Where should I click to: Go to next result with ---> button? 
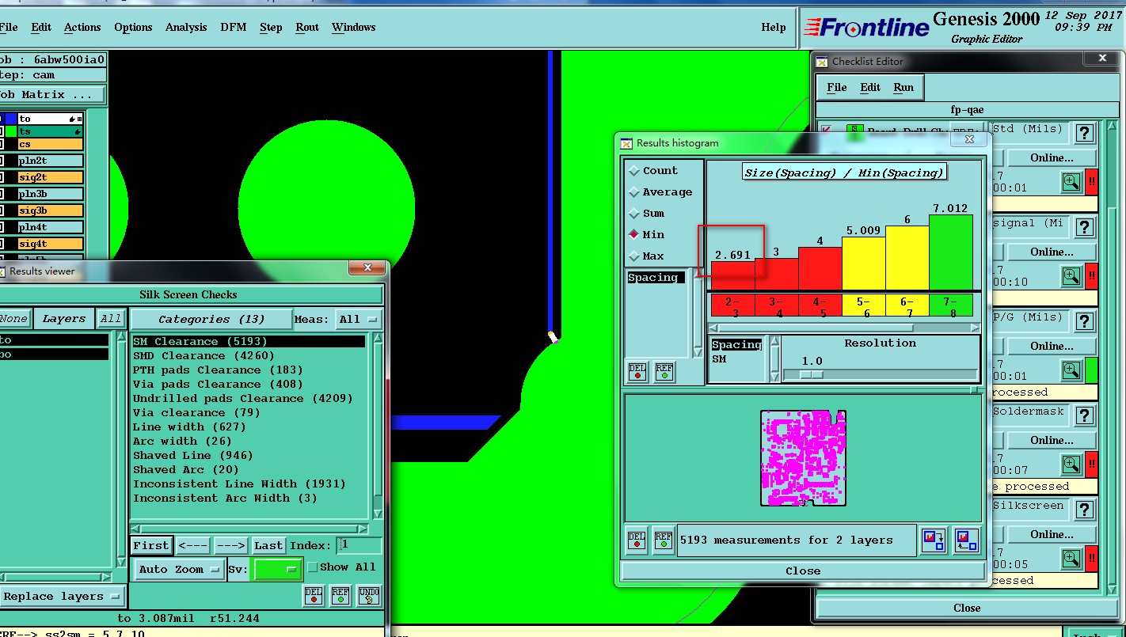point(230,545)
